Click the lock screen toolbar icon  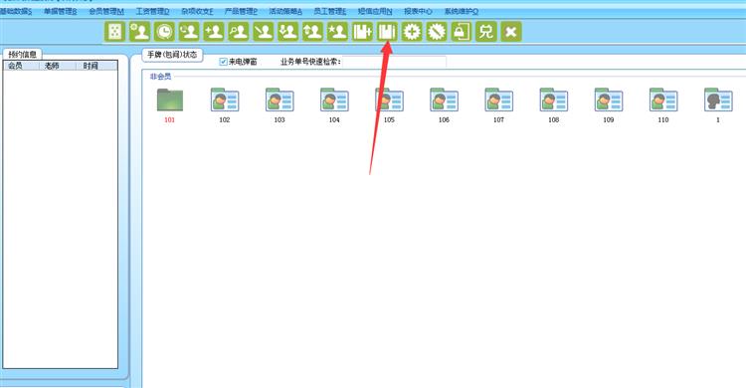tap(461, 32)
